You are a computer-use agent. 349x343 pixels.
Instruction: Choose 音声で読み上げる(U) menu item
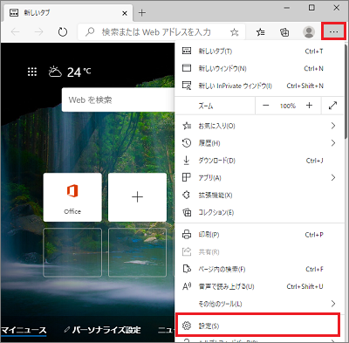click(259, 286)
